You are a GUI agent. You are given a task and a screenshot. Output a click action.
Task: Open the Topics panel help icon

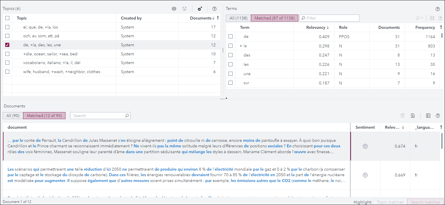(x=214, y=9)
